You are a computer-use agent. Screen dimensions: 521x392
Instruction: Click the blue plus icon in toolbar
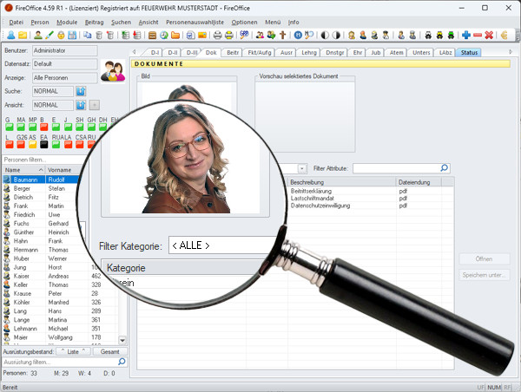(x=466, y=36)
